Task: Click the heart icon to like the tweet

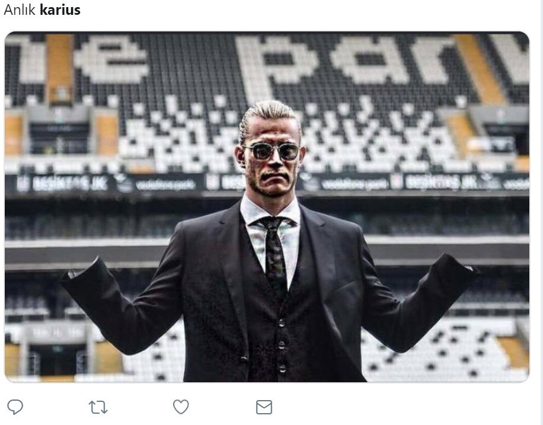Action: pyautogui.click(x=180, y=407)
